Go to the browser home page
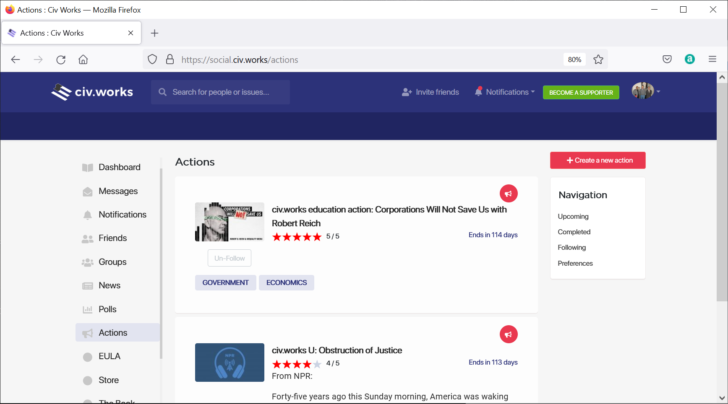Viewport: 728px width, 404px height. 83,60
